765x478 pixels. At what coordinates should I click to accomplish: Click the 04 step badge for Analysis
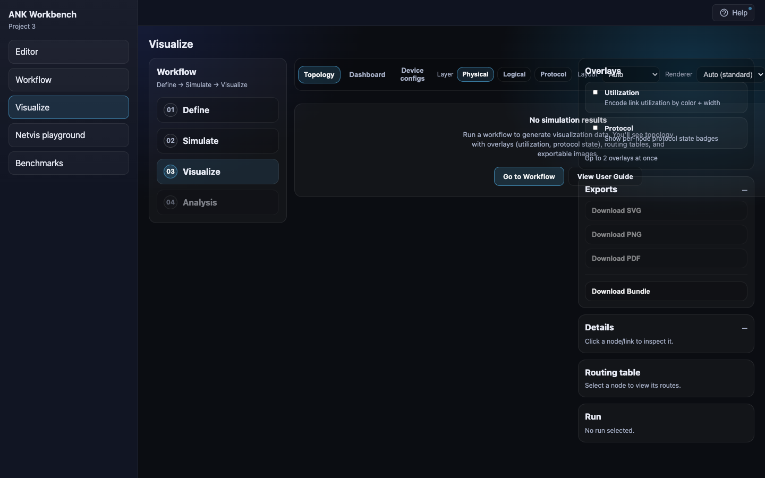pyautogui.click(x=171, y=202)
